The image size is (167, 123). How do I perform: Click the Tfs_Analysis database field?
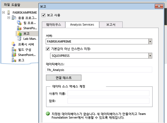click(x=99, y=70)
